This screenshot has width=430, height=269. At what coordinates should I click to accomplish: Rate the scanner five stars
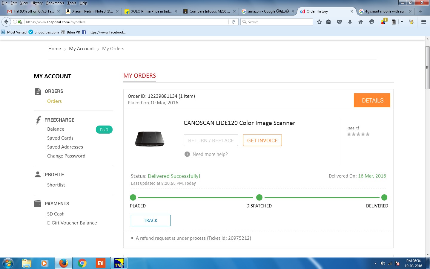click(368, 134)
